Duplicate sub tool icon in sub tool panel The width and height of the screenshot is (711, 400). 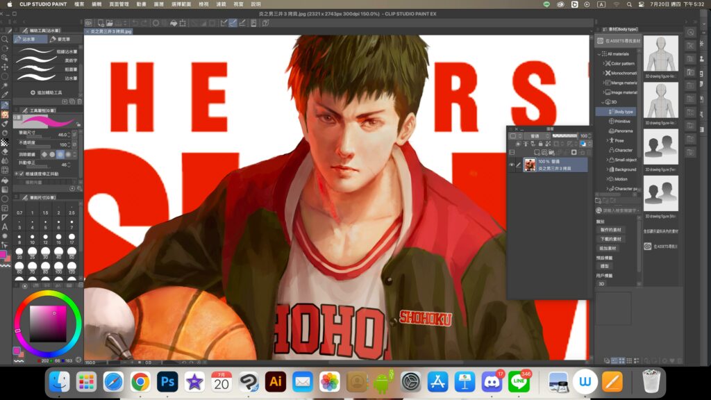[72, 101]
